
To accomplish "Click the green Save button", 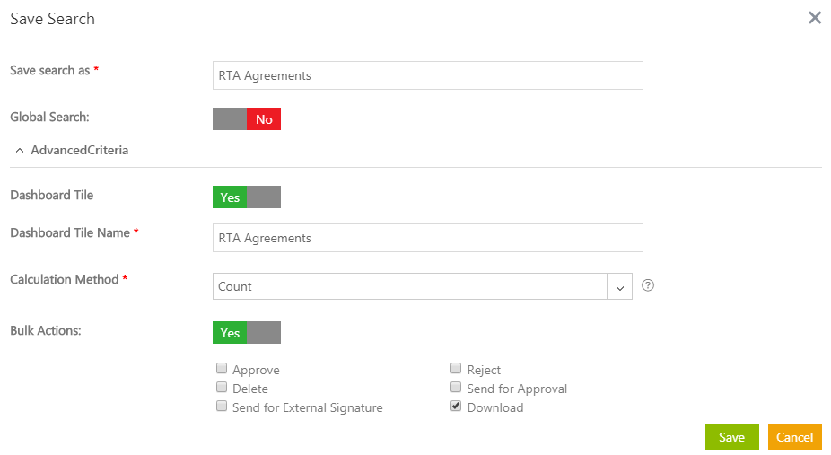I will (731, 437).
